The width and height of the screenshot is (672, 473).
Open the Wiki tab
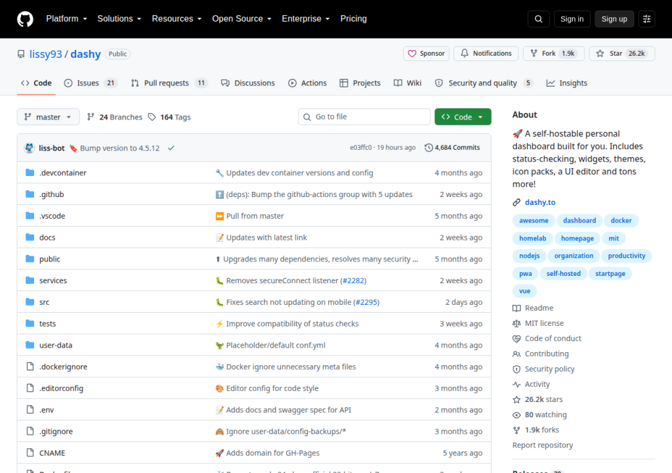(408, 83)
